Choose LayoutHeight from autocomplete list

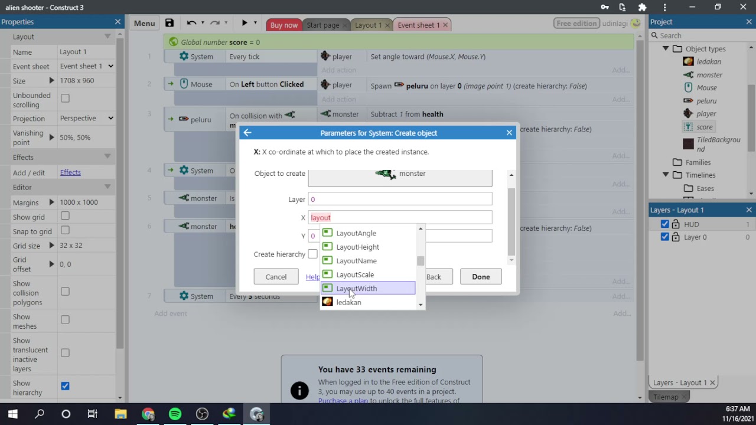368,247
